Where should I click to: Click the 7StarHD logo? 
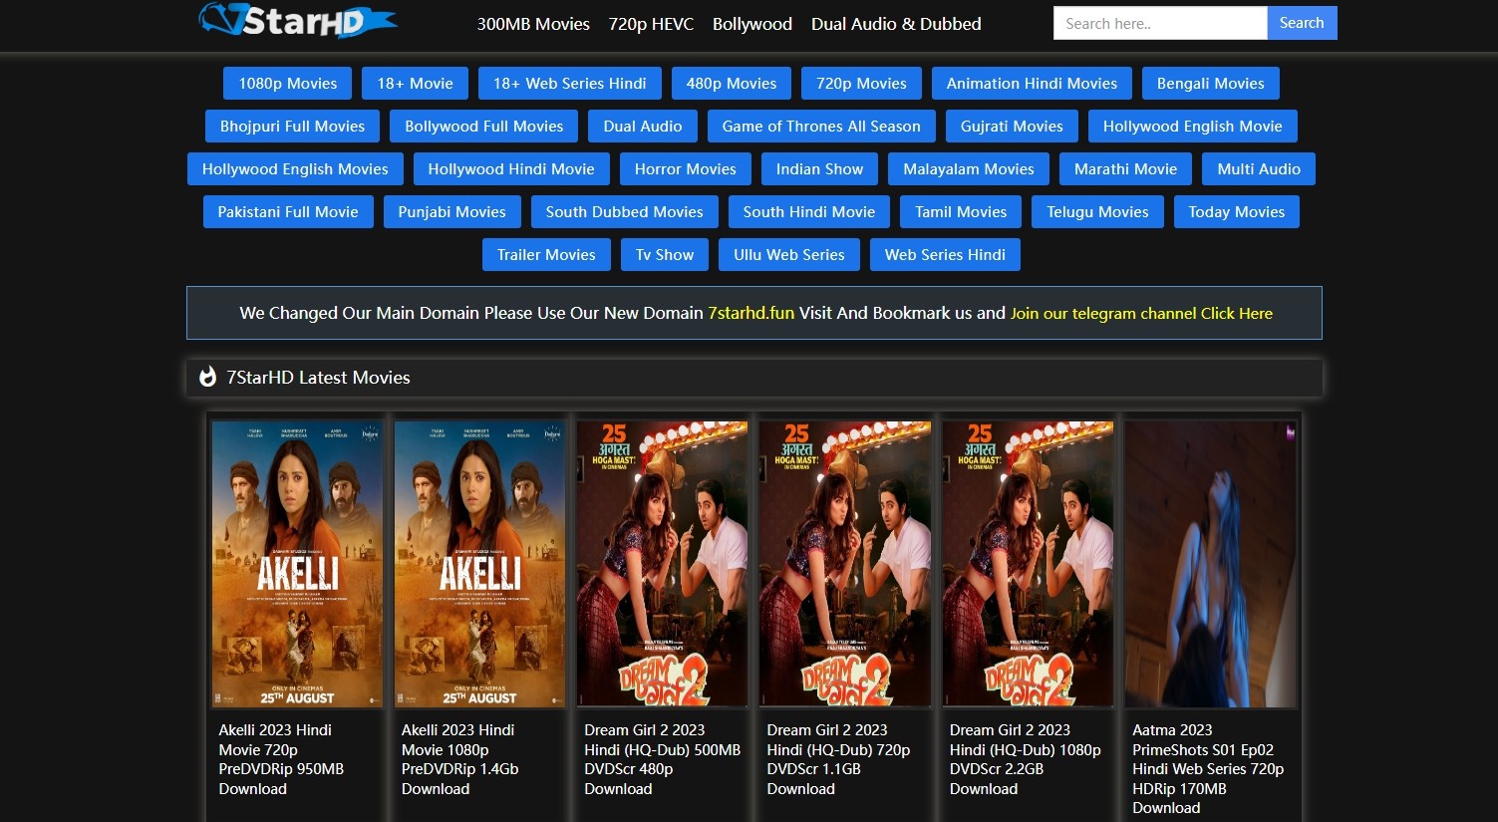298,20
